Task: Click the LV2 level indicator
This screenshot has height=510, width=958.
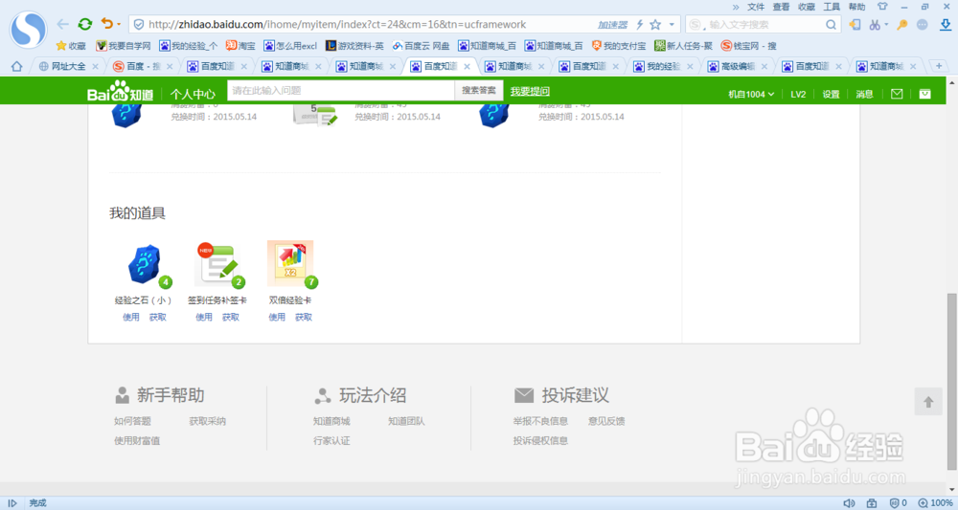Action: pos(798,94)
